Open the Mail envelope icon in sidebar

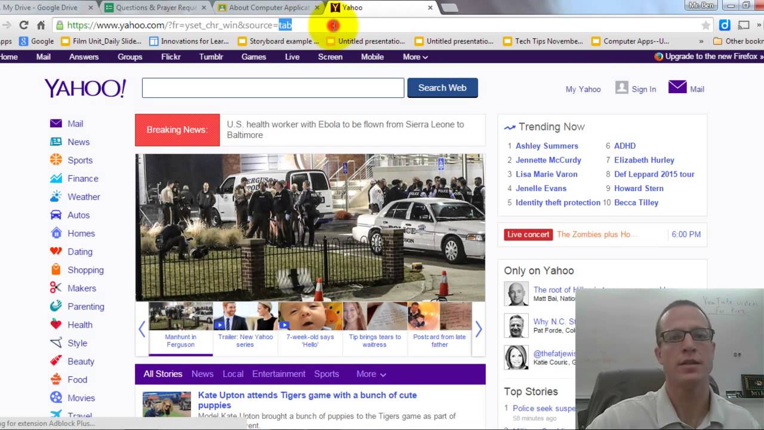pos(56,124)
